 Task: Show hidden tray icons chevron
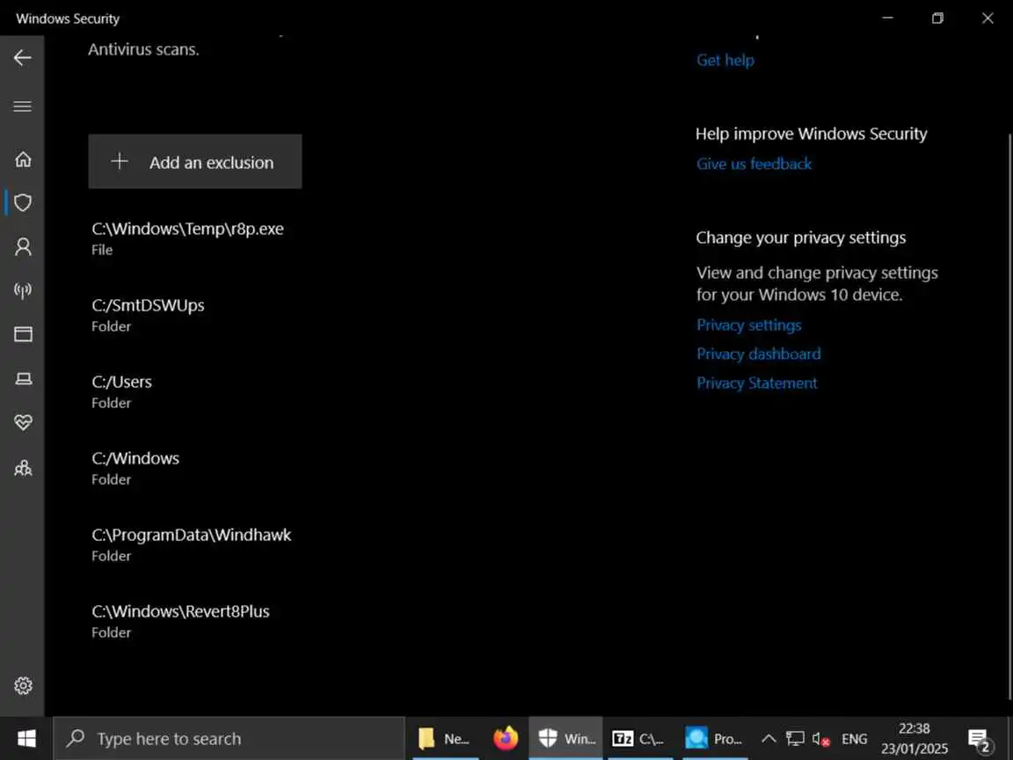(x=769, y=738)
